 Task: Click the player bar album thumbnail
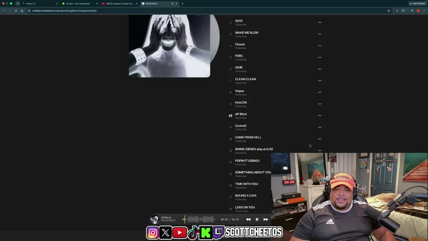pyautogui.click(x=154, y=220)
